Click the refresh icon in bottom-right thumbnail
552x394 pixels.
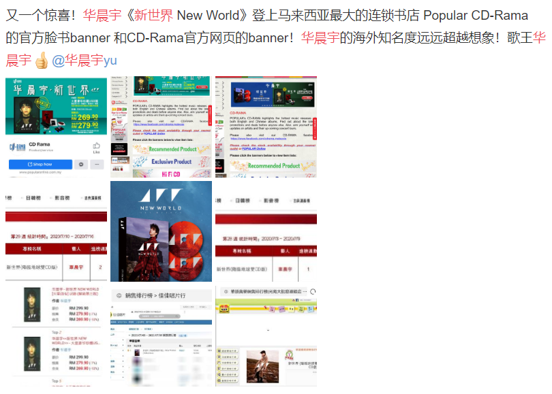[x=313, y=291]
